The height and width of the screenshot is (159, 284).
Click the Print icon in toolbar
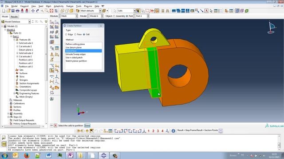17,11
